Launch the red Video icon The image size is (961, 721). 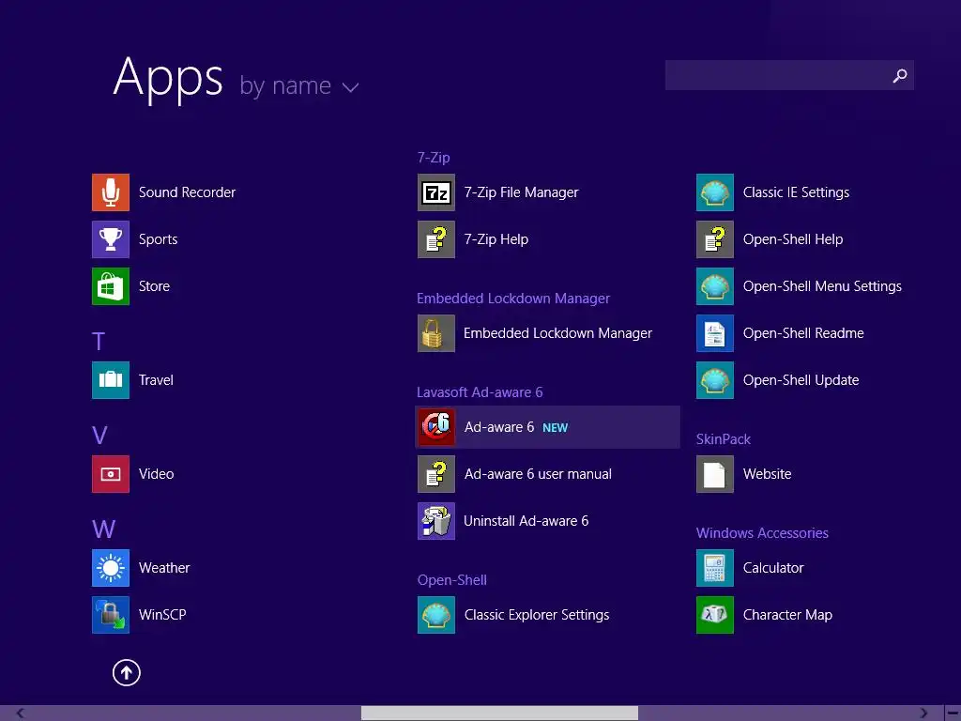(111, 474)
